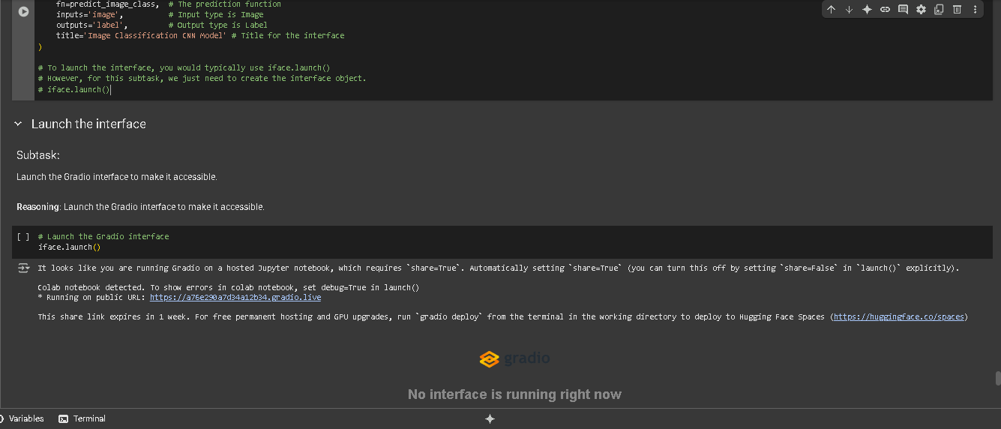The width and height of the screenshot is (1001, 429).
Task: Toggle output options for the launch cell
Action: coord(23,268)
